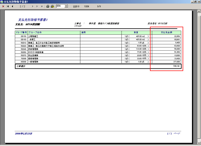The height and width of the screenshot is (146, 201).
Task: Go to the previous page
Action: point(12,6)
